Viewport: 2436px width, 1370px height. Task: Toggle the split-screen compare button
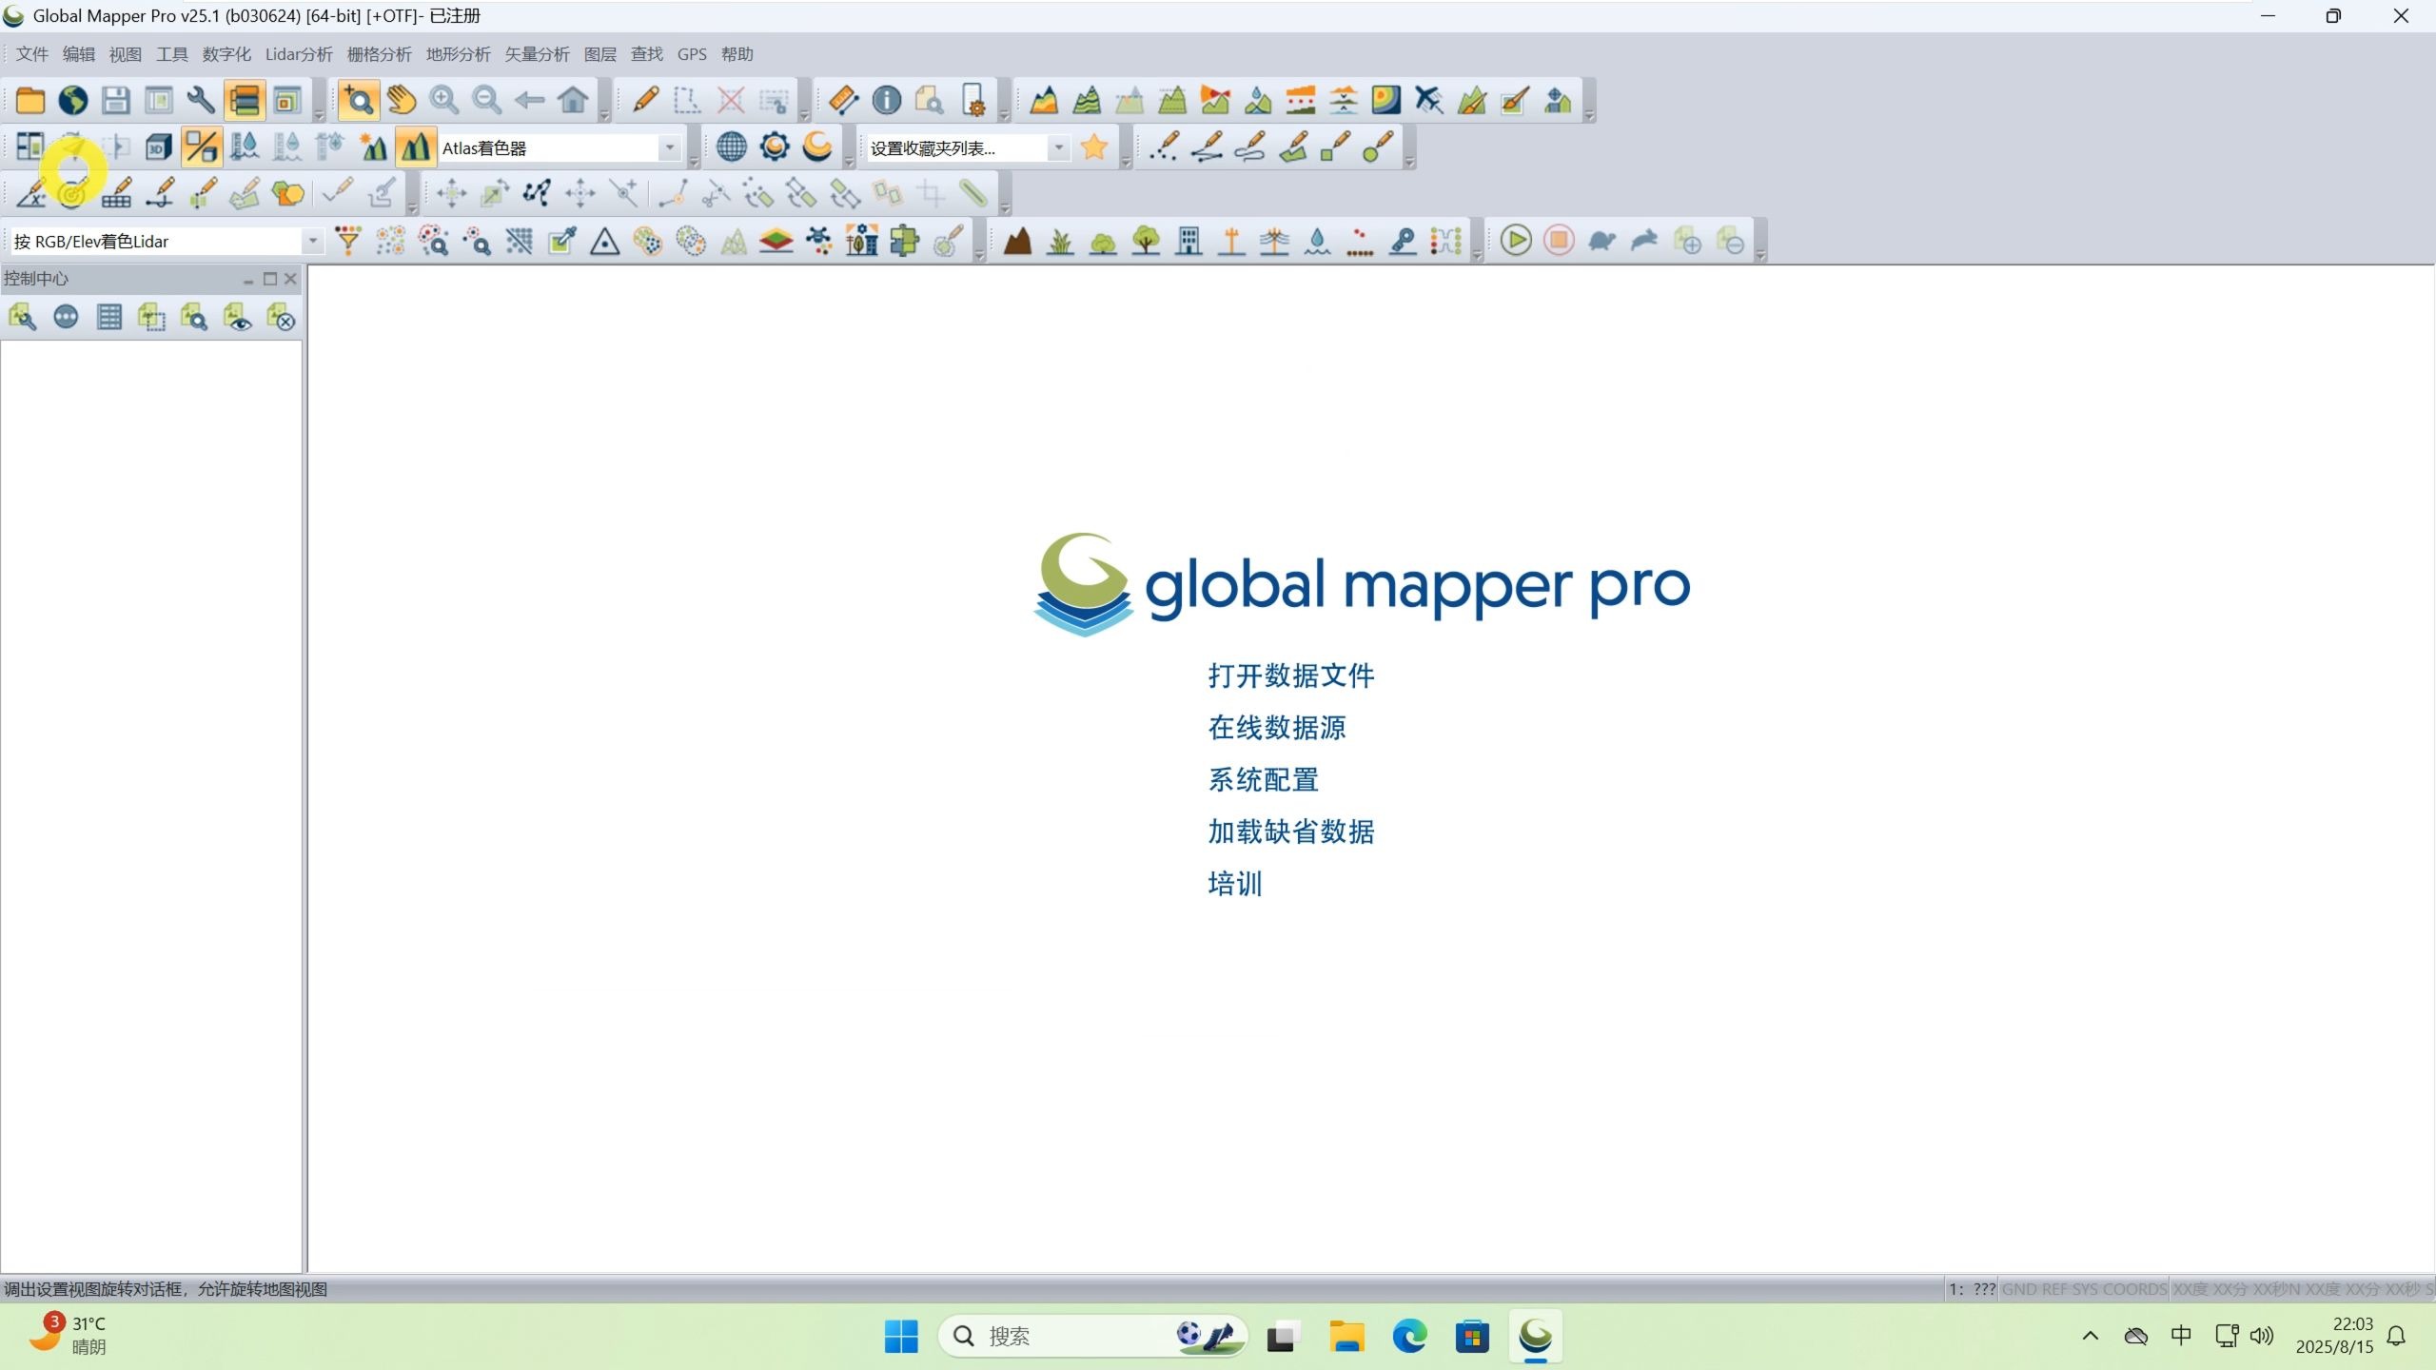pos(201,147)
